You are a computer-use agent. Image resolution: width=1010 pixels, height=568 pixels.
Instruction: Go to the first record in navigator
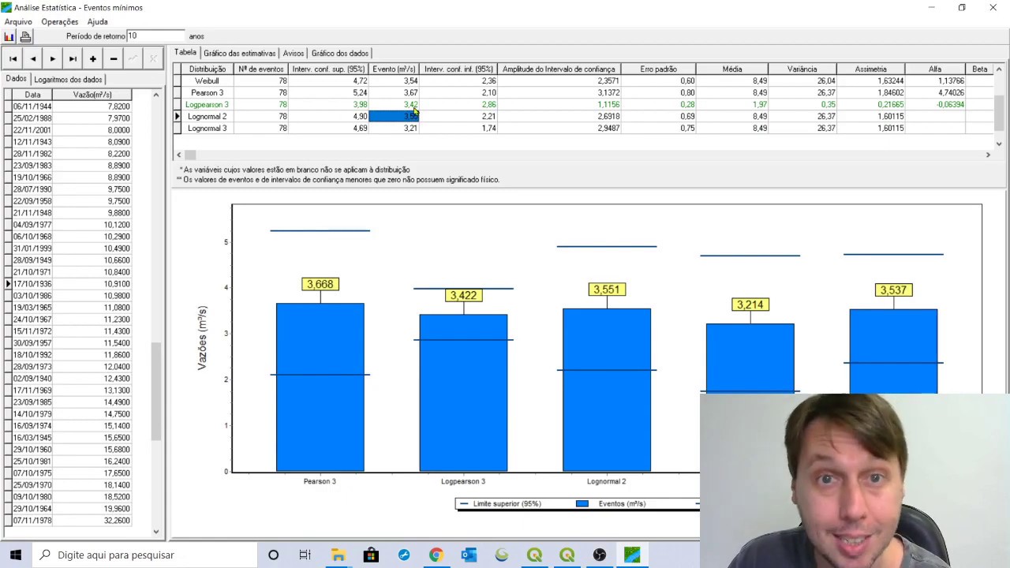click(x=13, y=58)
